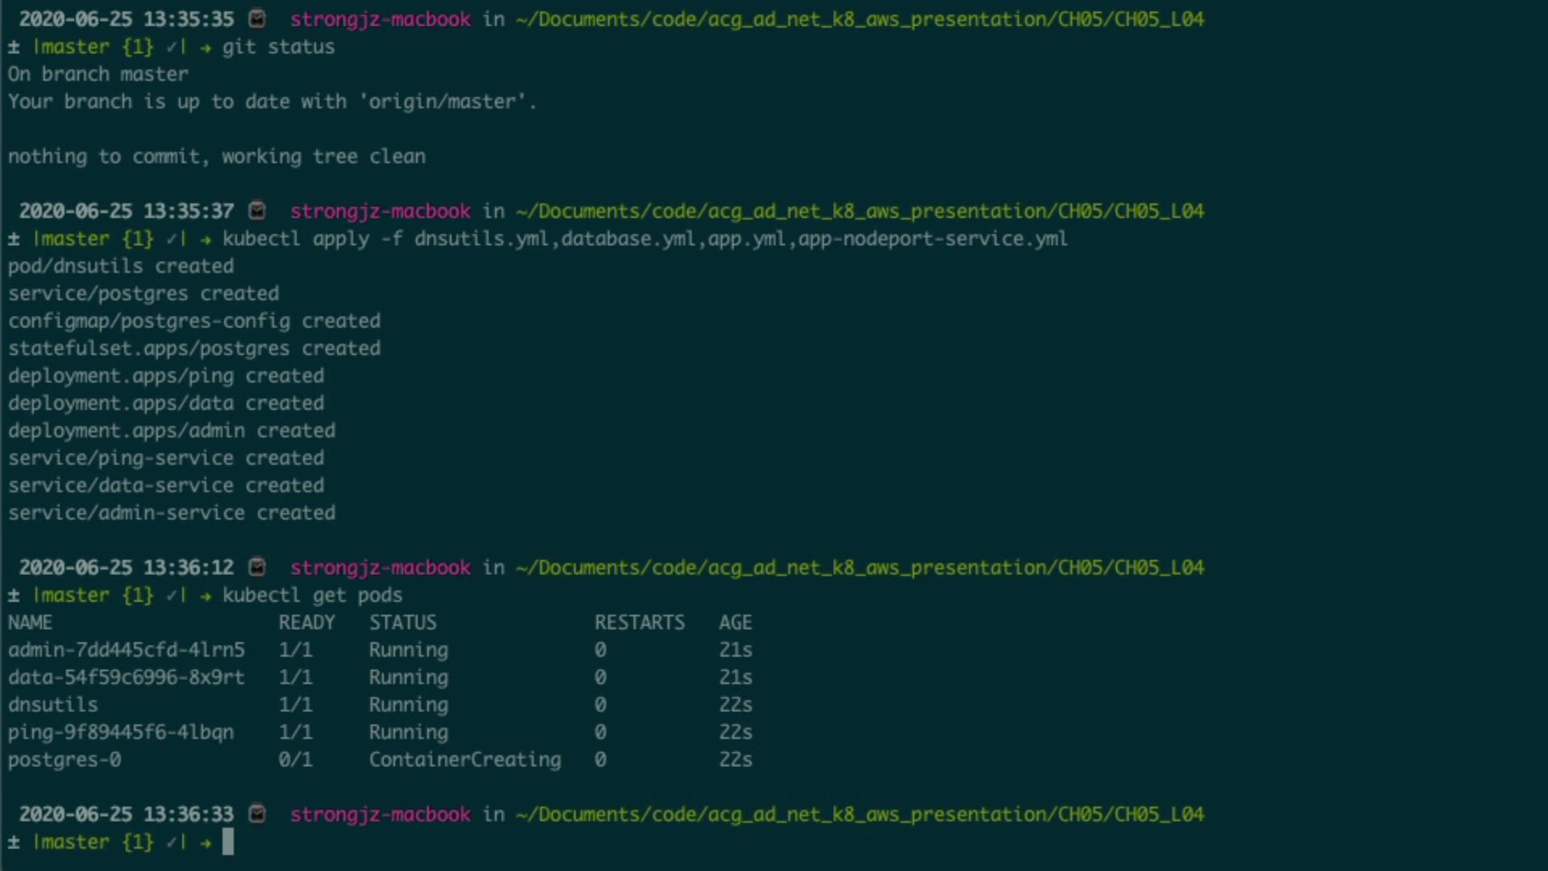Screen dimensions: 1548x871
Task: Select the postgres-0 pod name
Action: [x=64, y=760]
